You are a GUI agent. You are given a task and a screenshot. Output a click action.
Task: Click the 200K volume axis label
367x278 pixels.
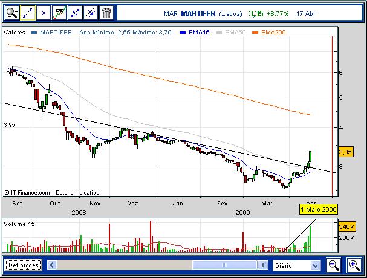[346, 238]
